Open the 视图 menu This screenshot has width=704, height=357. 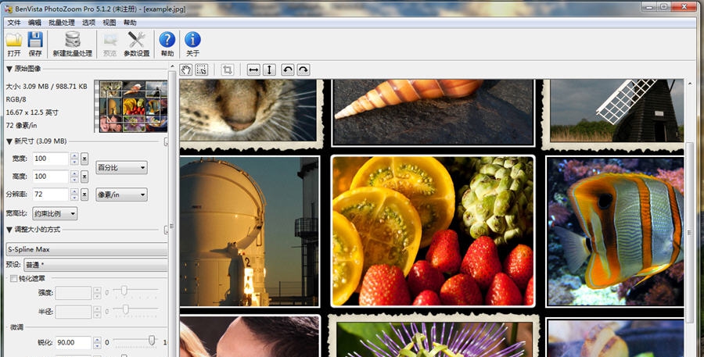click(109, 23)
